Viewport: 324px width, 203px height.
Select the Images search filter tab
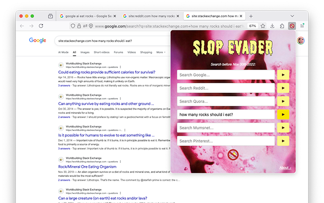click(x=85, y=52)
